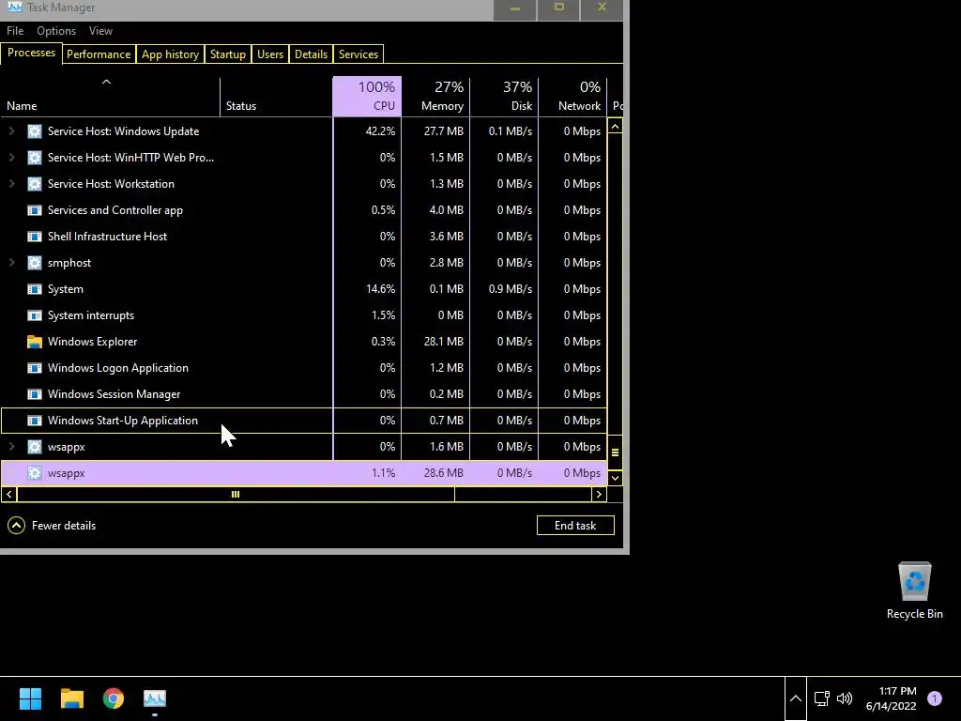Click the network status tray icon
This screenshot has height=721, width=961.
coord(821,698)
